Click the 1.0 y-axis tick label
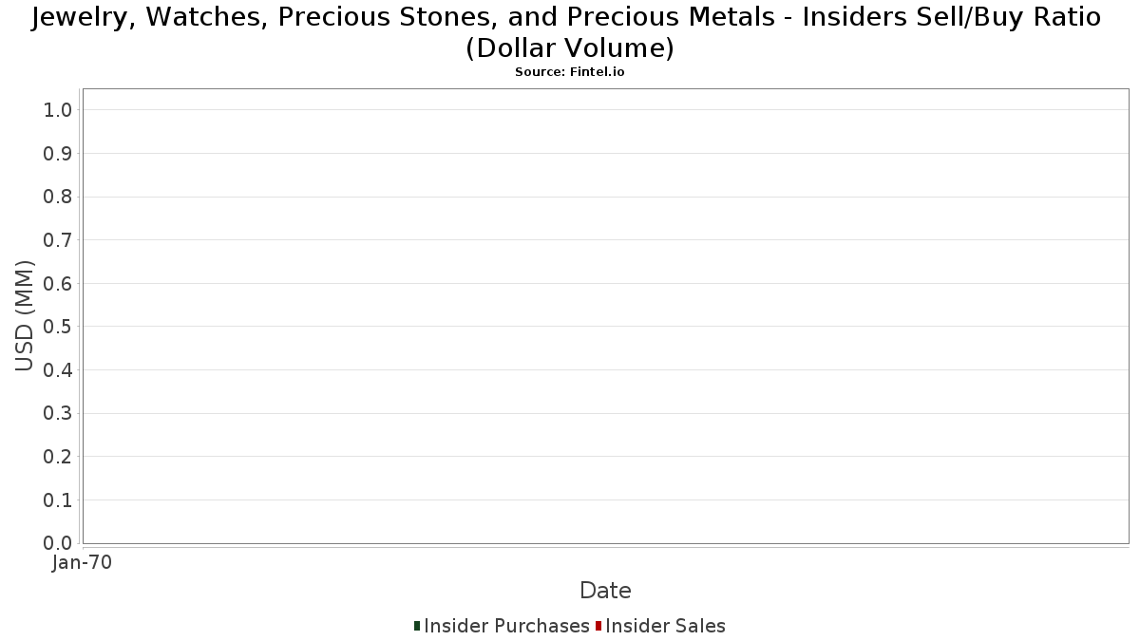 tap(58, 110)
